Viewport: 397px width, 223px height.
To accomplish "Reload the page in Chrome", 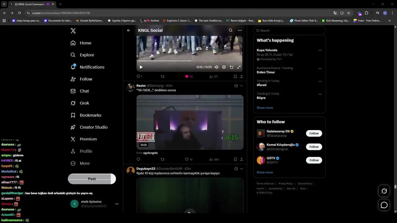I will coord(19,13).
